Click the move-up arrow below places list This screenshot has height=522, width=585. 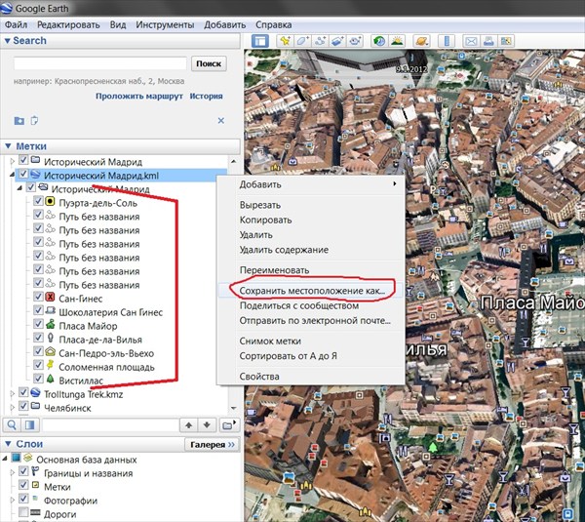click(189, 425)
